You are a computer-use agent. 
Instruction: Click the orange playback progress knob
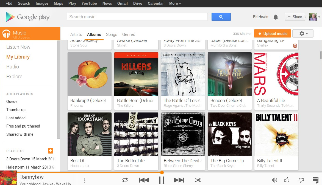(162, 172)
